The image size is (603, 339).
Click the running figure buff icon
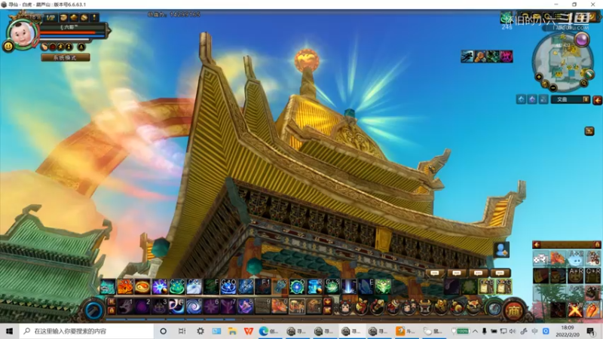[x=467, y=56]
